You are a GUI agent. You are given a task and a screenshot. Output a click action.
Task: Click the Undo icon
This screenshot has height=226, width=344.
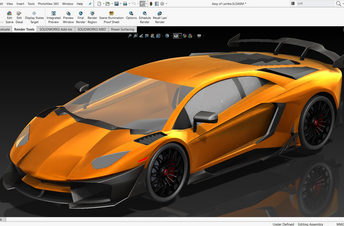(x=133, y=4)
